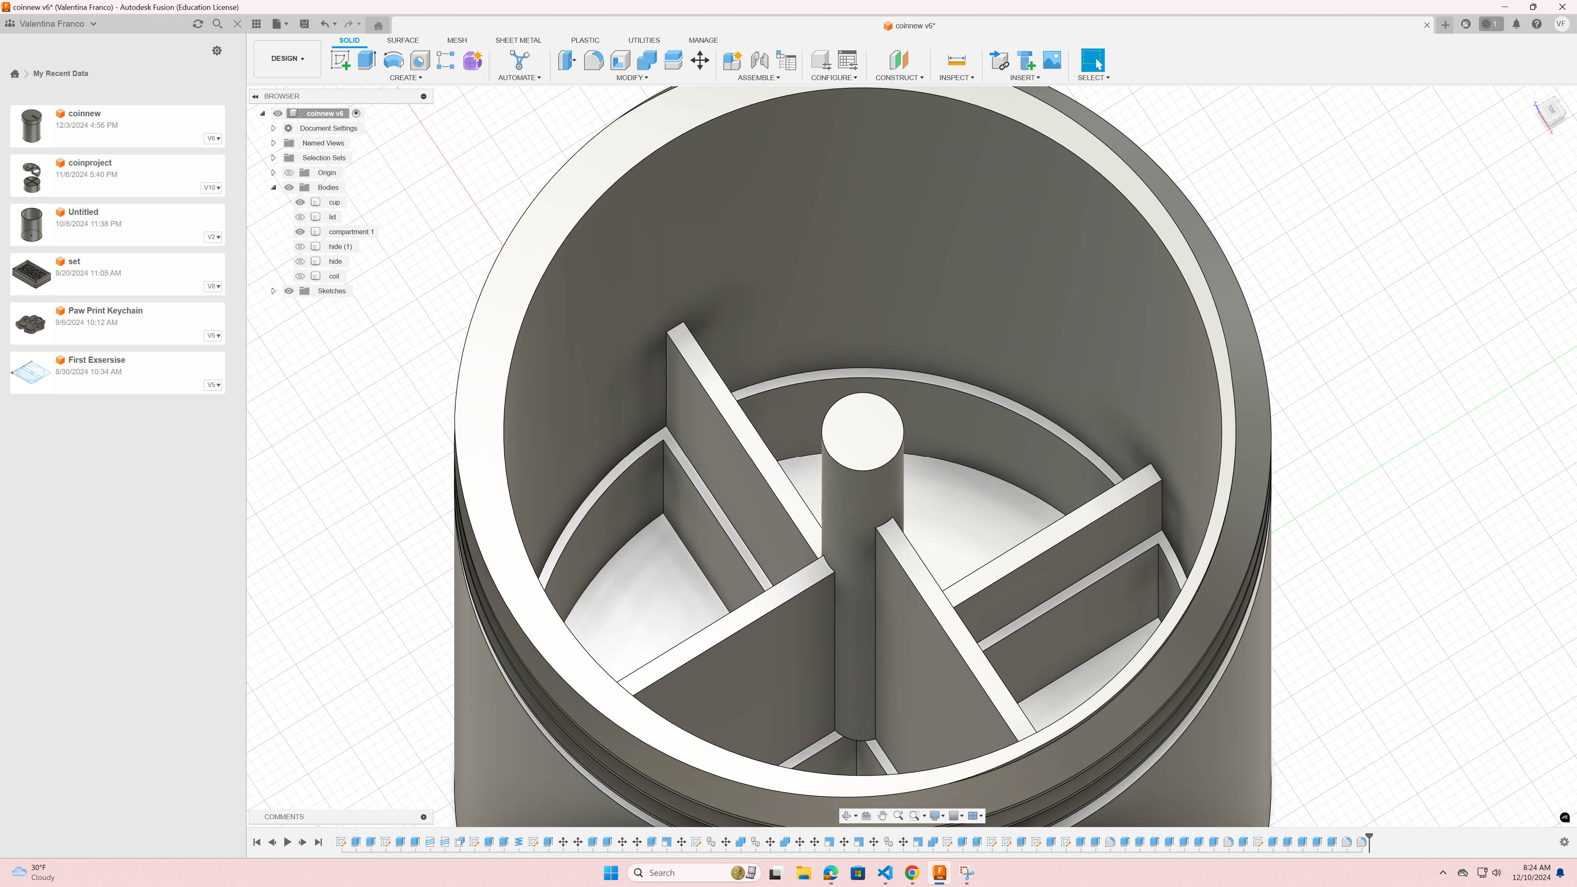This screenshot has width=1577, height=887.
Task: Select the Extrude tool icon
Action: pyautogui.click(x=367, y=60)
